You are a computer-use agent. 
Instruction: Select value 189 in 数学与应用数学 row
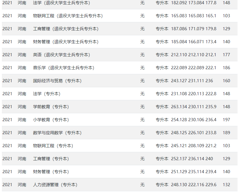pos(226,133)
